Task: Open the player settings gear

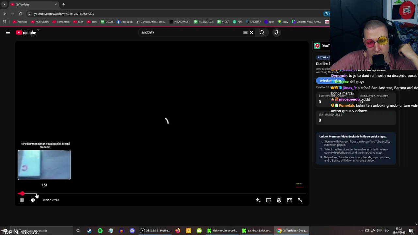Action: coord(279,200)
